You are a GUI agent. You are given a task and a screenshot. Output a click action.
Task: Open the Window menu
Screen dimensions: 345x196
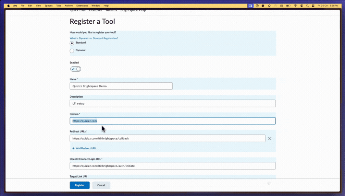(96, 6)
